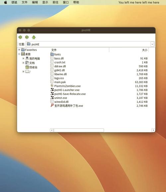Go back with the green left arrow
The height and width of the screenshot is (192, 166).
(x=20, y=37)
